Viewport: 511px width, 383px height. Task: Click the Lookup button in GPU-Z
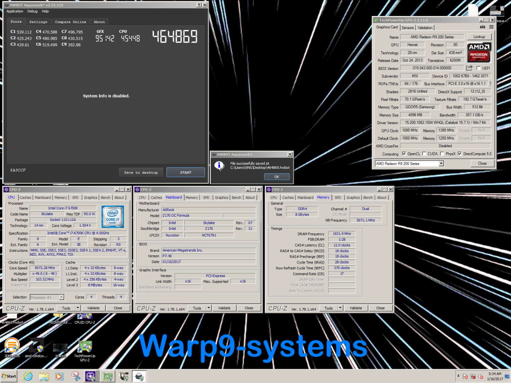tap(479, 37)
